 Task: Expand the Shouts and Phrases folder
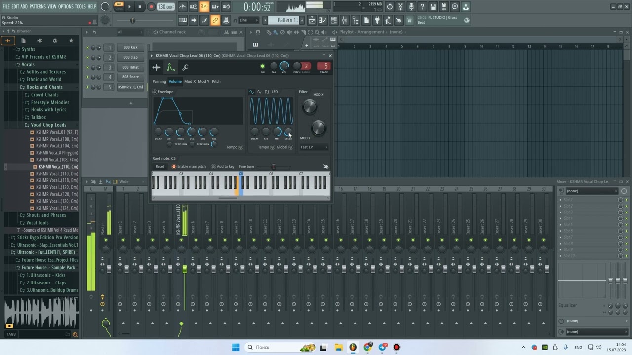click(46, 215)
